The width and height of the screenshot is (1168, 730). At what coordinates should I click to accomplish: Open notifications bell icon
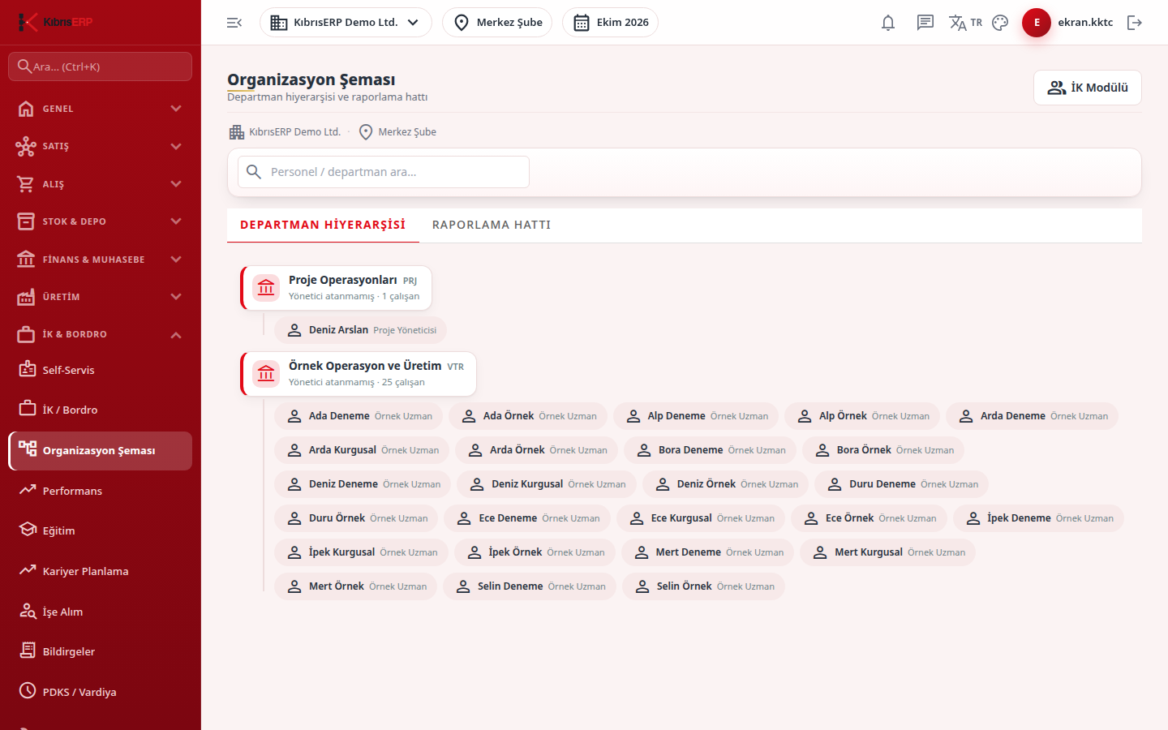888,23
